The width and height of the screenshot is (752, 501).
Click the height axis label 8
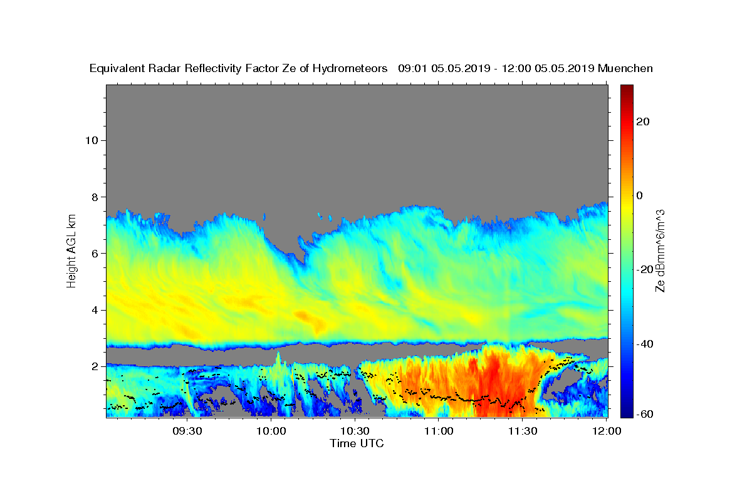[x=95, y=197]
